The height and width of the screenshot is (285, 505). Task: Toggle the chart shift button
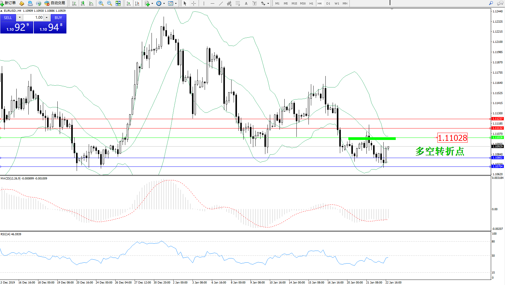pyautogui.click(x=137, y=3)
